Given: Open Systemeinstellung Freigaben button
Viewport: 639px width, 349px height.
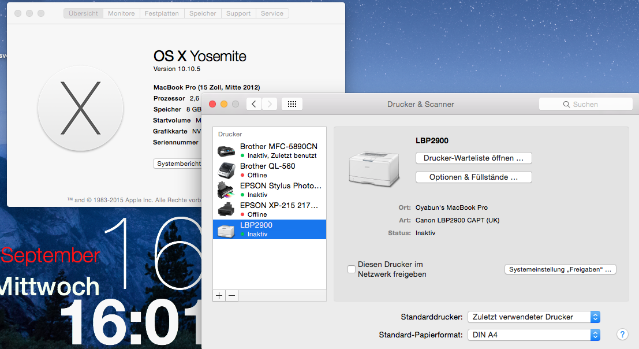Looking at the screenshot, I should [560, 269].
